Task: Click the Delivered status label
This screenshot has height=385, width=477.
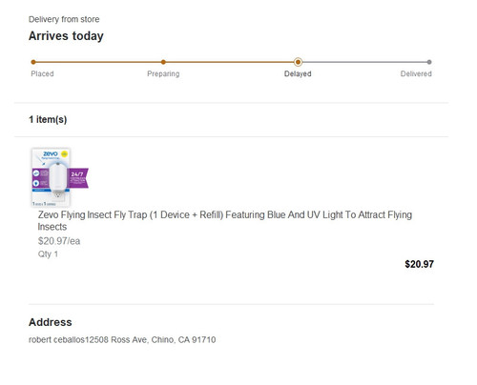Action: (x=416, y=73)
